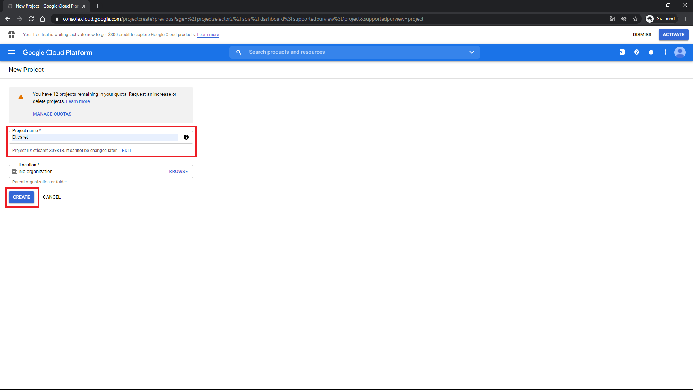Image resolution: width=693 pixels, height=390 pixels.
Task: Expand the search bar dropdown arrow
Action: (x=471, y=52)
